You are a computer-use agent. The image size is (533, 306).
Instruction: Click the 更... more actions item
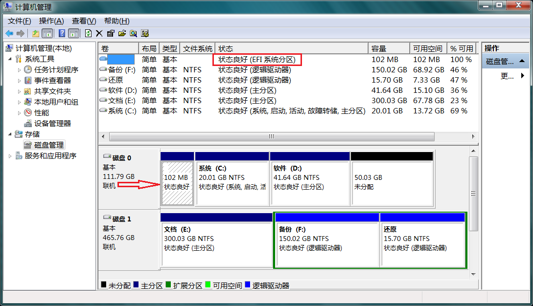(507, 76)
